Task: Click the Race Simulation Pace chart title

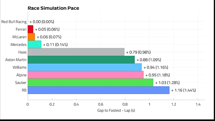Action: (53, 8)
